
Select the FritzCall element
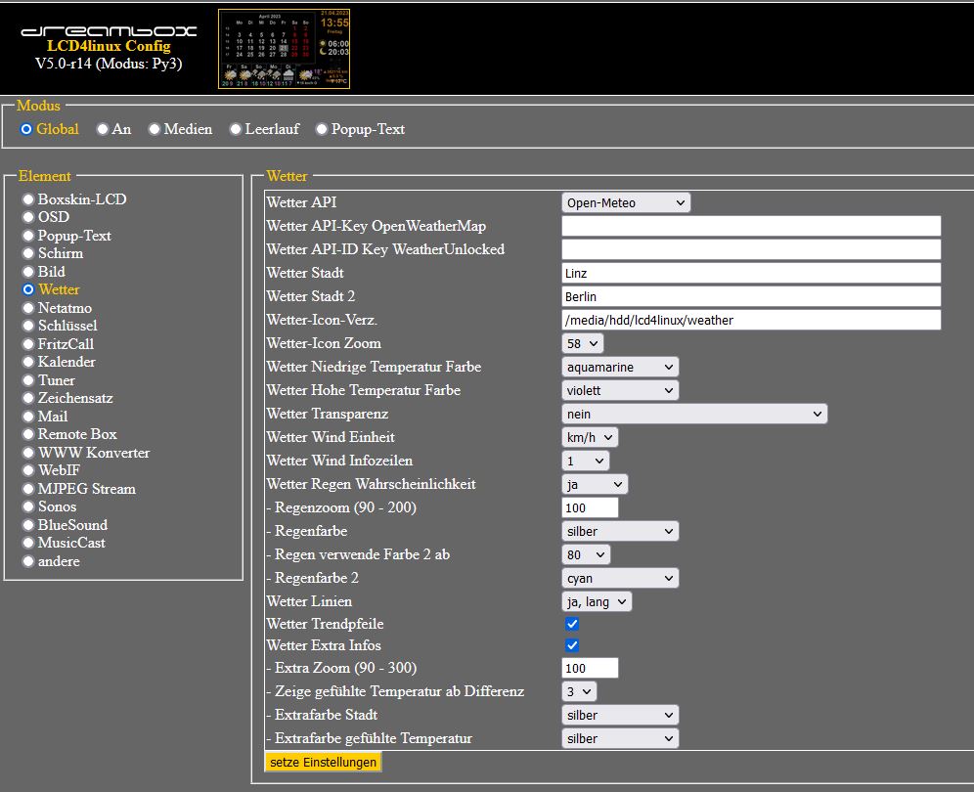click(x=28, y=344)
